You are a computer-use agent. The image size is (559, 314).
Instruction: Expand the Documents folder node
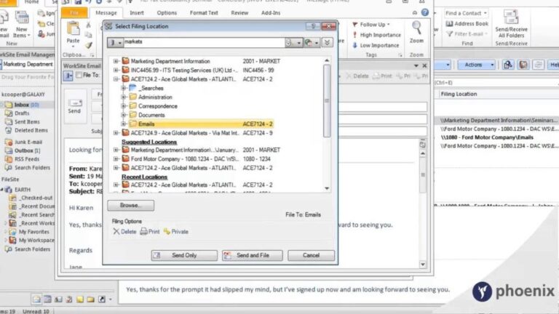click(124, 115)
